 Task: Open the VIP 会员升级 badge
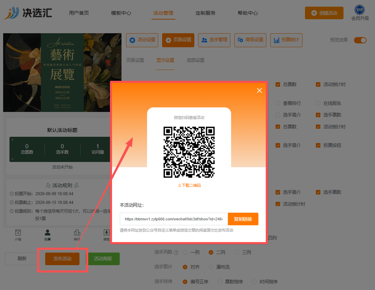pyautogui.click(x=360, y=13)
